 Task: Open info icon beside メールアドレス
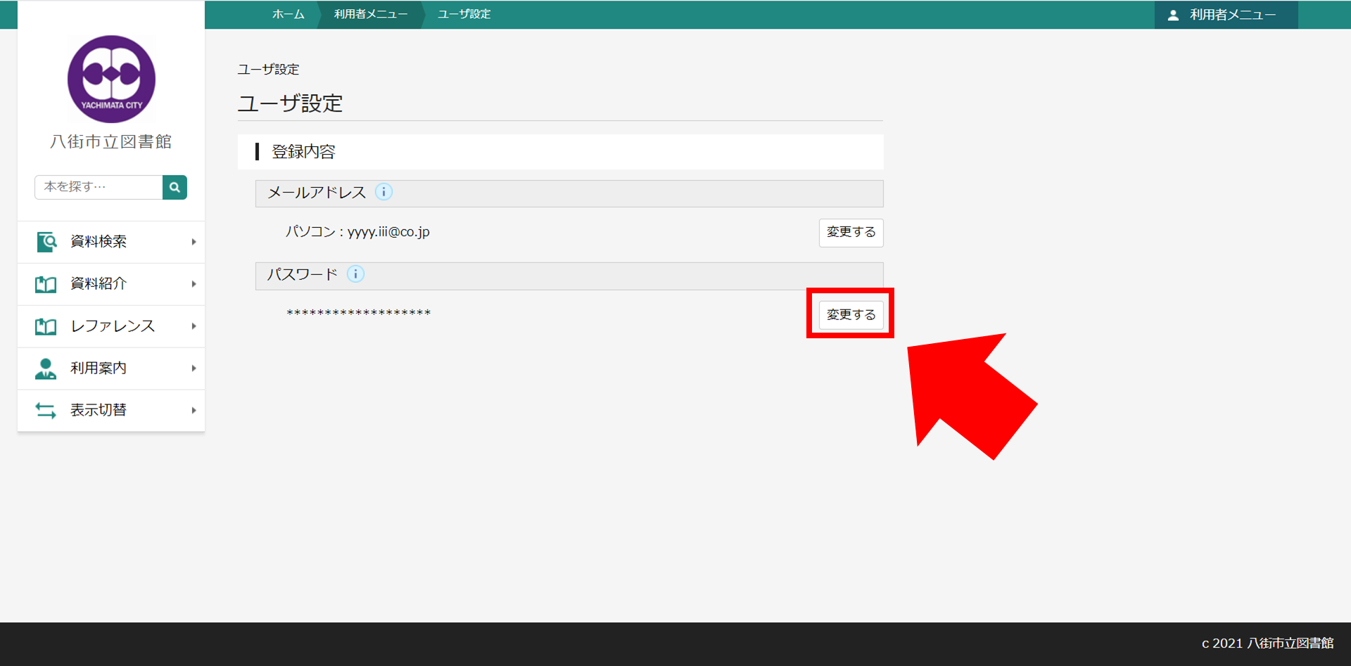coord(383,192)
